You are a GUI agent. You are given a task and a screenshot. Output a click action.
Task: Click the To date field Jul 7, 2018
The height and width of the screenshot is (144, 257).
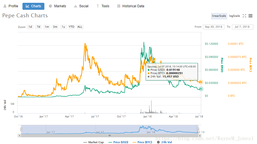(x=243, y=27)
